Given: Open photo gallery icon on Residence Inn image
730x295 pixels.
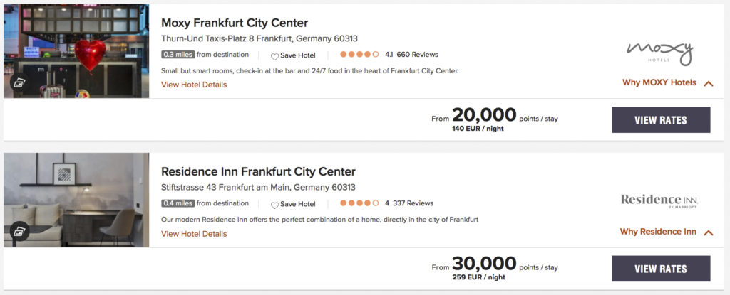Looking at the screenshot, I should [x=19, y=231].
